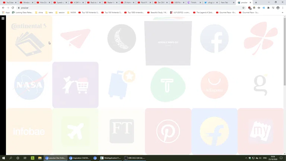The height and width of the screenshot is (161, 286).
Task: Open Chrome's three-dot menu
Action: pos(283,7)
